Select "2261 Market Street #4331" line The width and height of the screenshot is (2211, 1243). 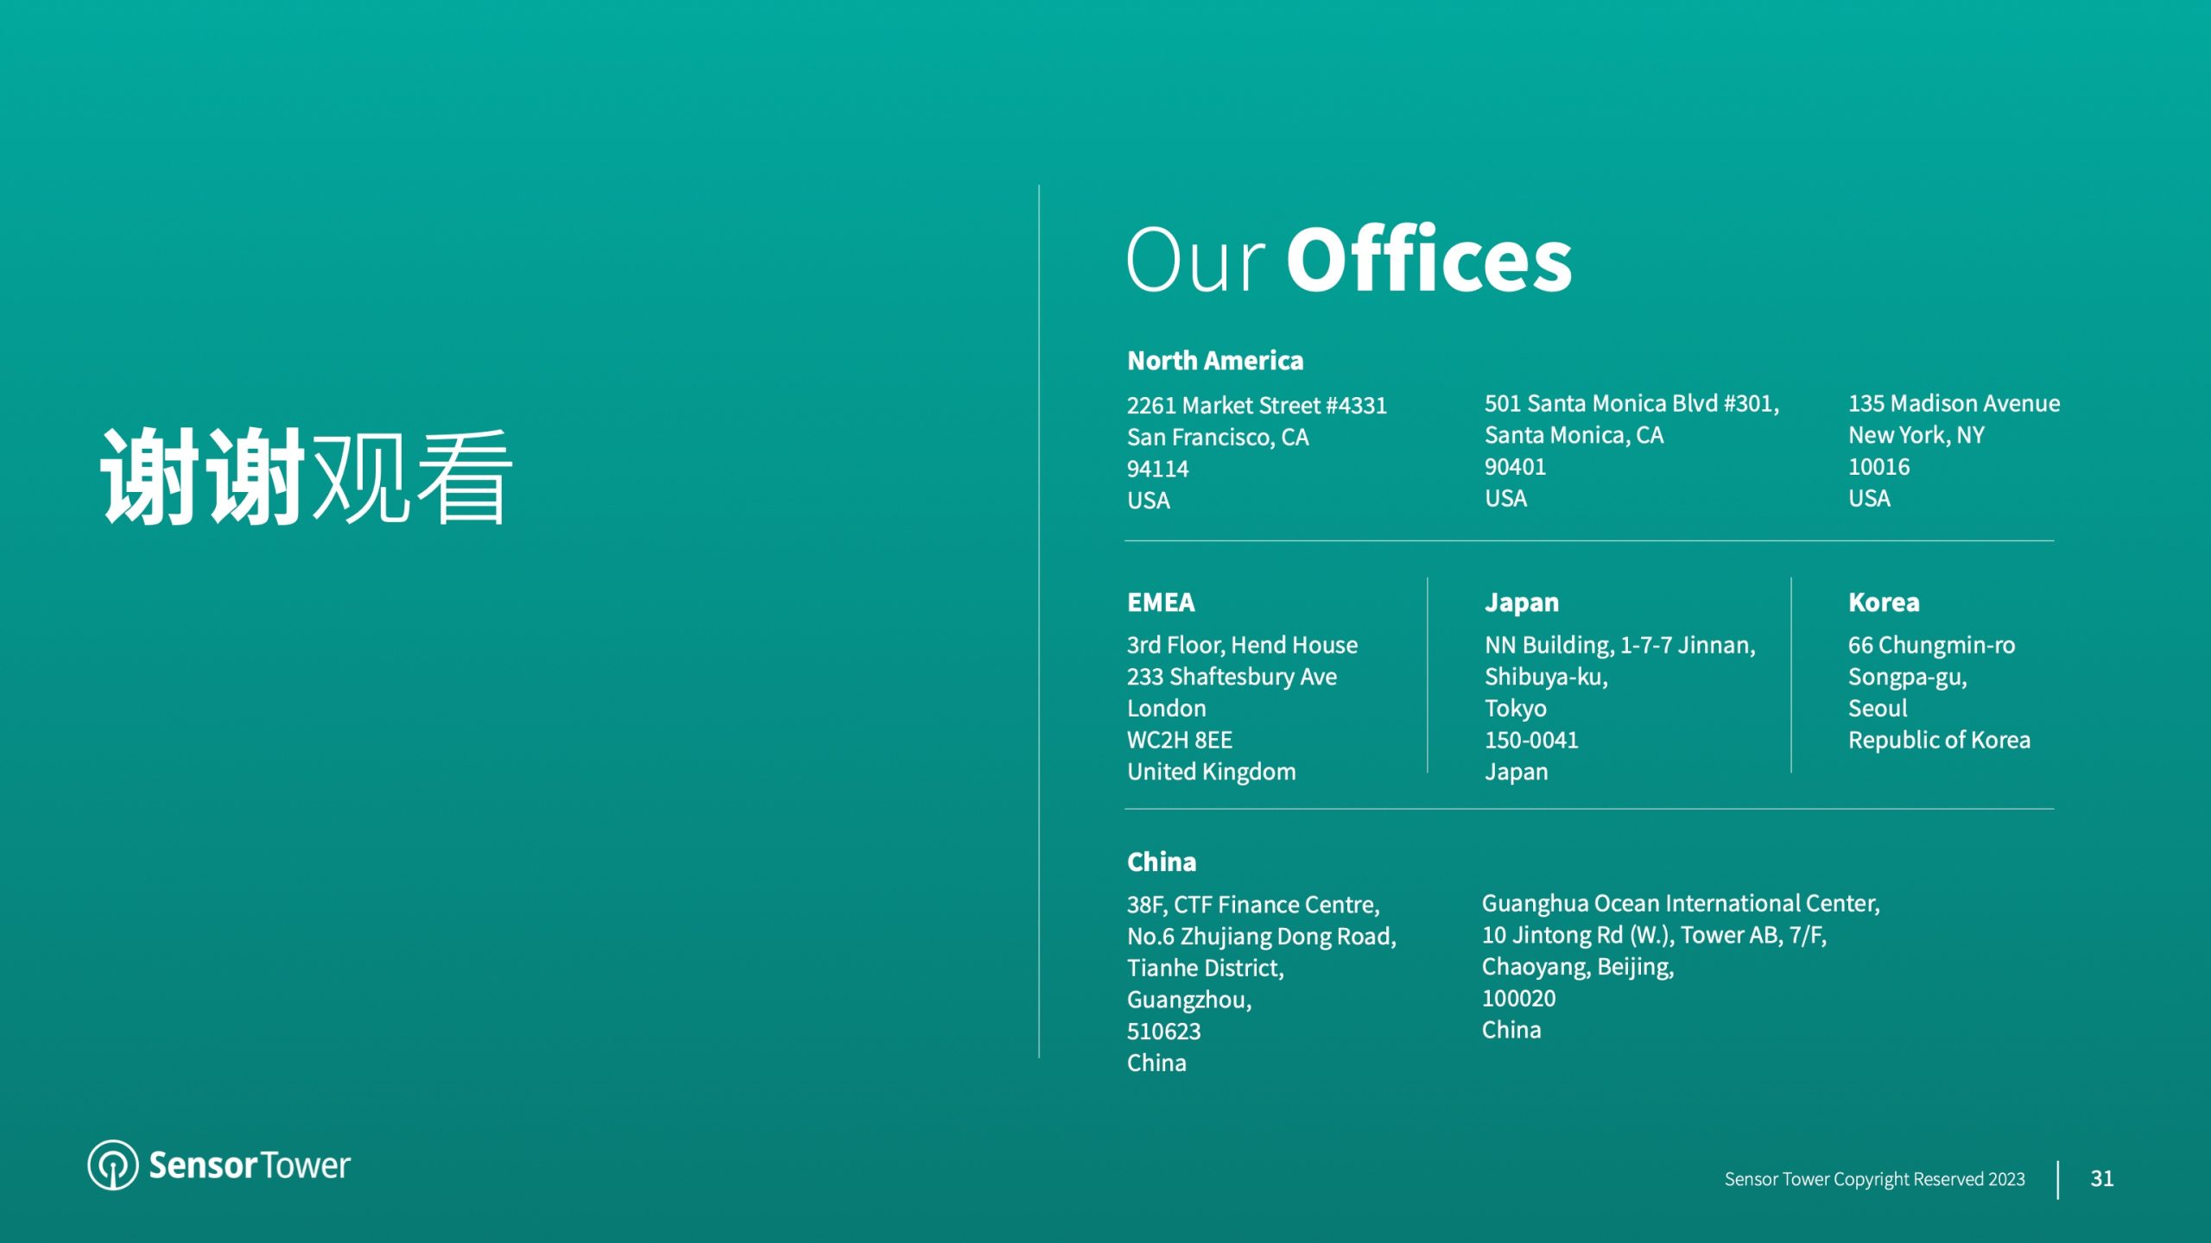pyautogui.click(x=1257, y=405)
